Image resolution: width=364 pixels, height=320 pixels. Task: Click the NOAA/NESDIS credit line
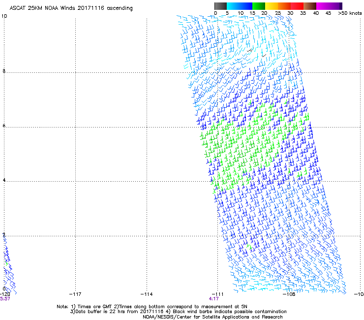[x=212, y=317]
